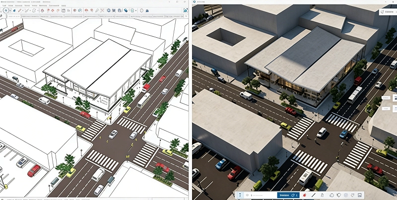Choose the diagonal line tool in left toolbar
Viewport: 397px width, 200px height.
pyautogui.click(x=26, y=10)
